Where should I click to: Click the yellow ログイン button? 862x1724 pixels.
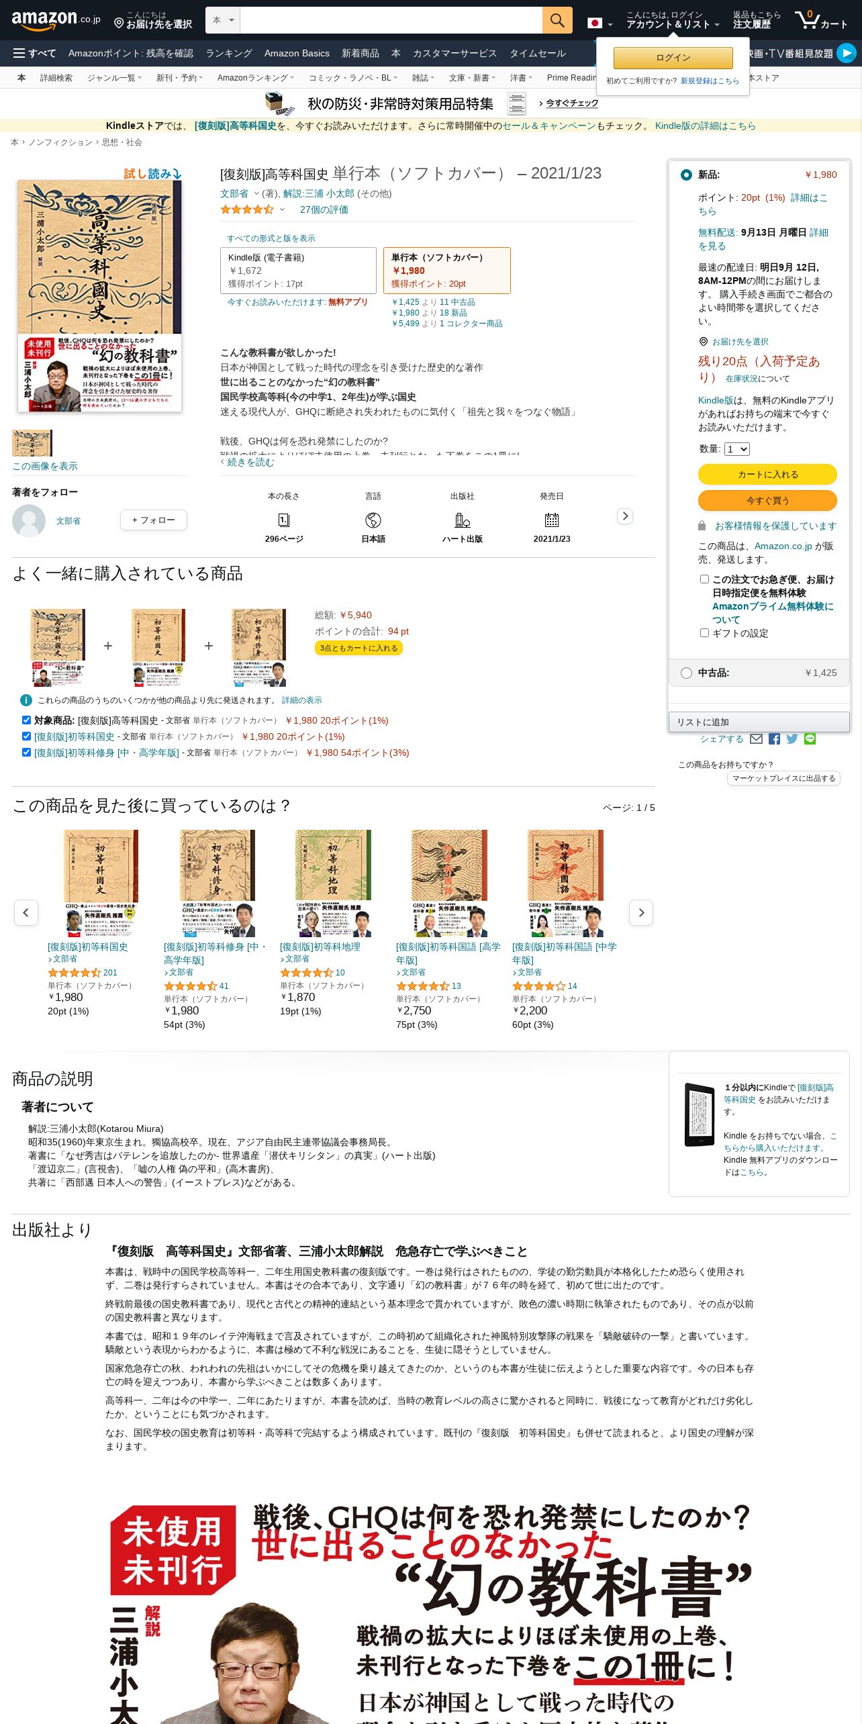click(x=673, y=58)
